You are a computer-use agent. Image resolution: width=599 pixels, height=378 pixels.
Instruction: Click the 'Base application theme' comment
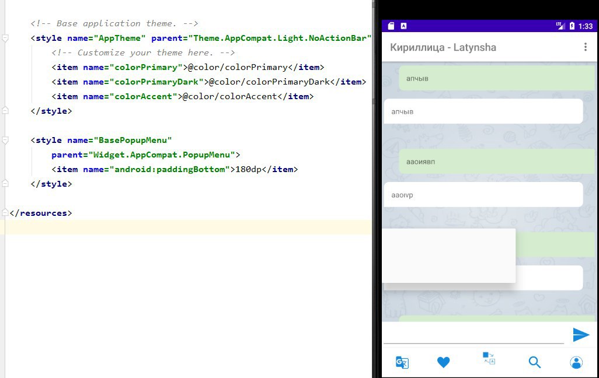114,23
